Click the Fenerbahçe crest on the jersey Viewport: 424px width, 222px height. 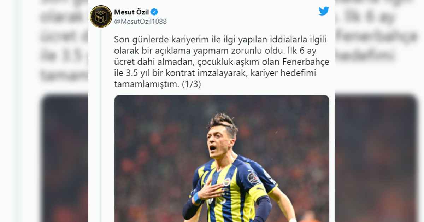[x=226, y=182]
